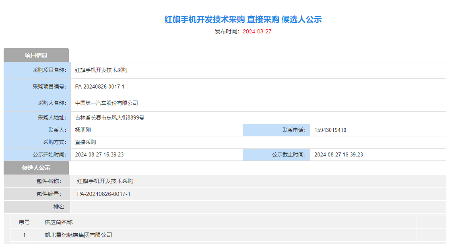Select the 候选人公示 section tab
This screenshot has height=249, width=456.
coord(36,168)
